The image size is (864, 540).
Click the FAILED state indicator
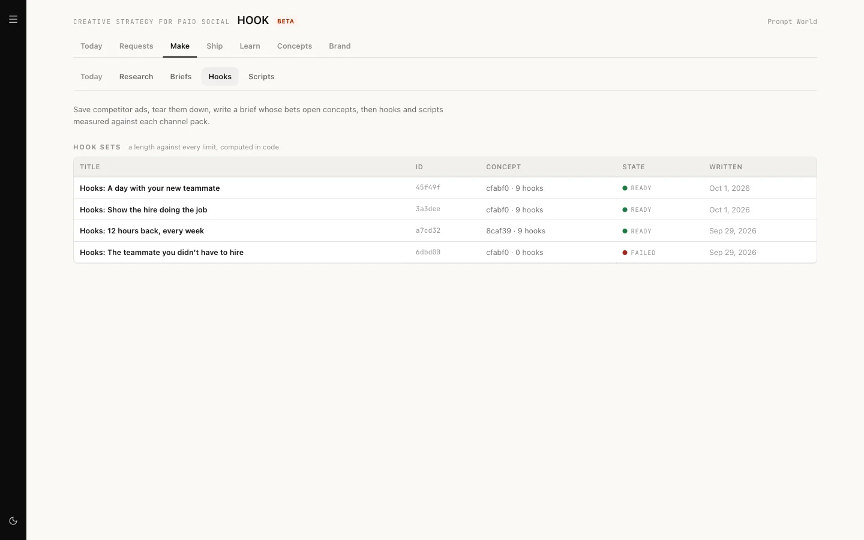pos(639,253)
